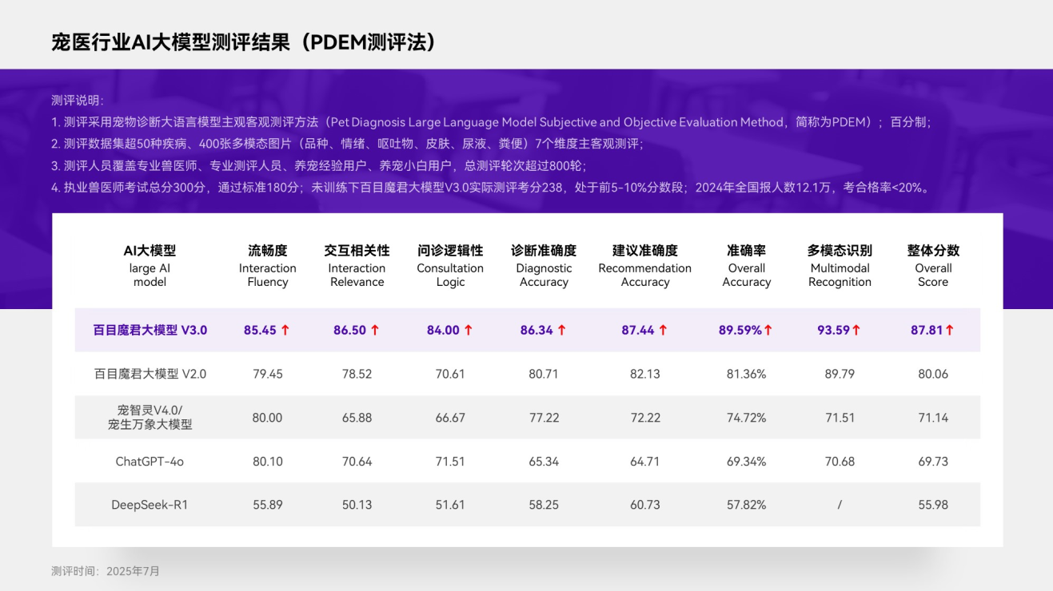Click the 70.64 ChatGPT-4o relevance score
Image resolution: width=1053 pixels, height=591 pixels.
click(357, 462)
